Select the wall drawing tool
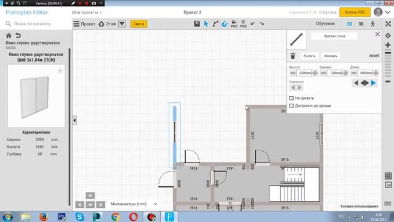This screenshot has height=222, width=394. 215,23
